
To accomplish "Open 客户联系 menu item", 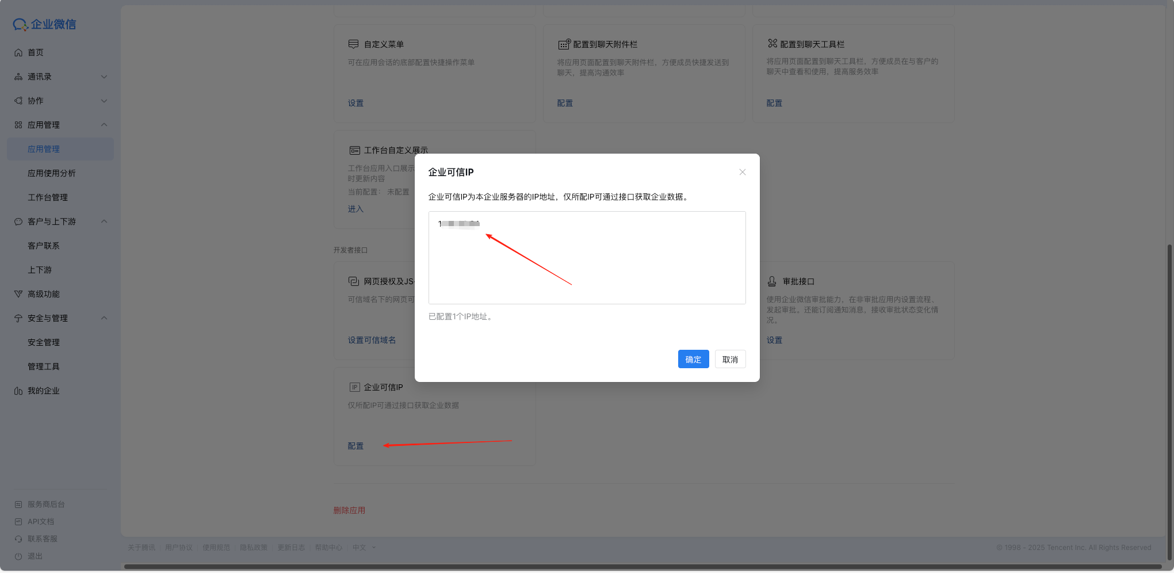I will tap(44, 246).
